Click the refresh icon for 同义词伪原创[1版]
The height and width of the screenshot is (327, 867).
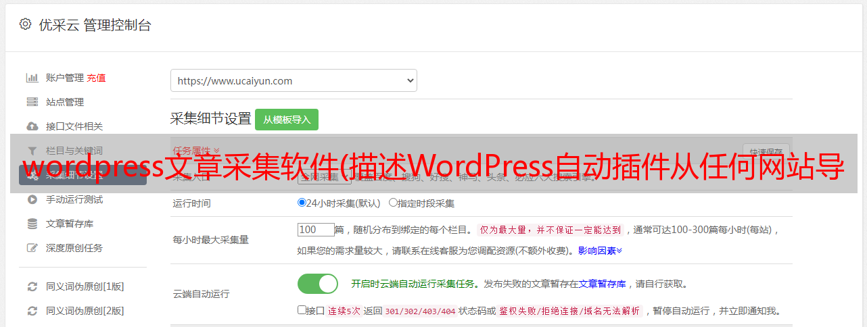coord(32,286)
